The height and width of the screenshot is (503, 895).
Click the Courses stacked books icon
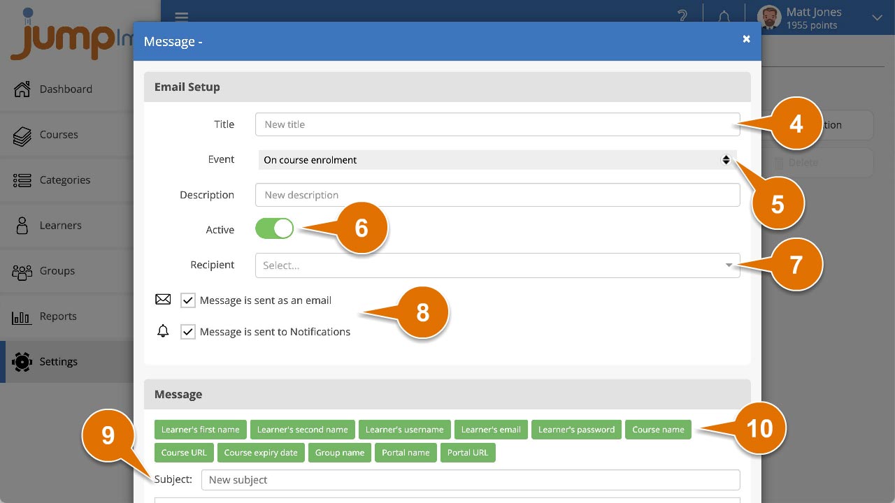point(22,135)
